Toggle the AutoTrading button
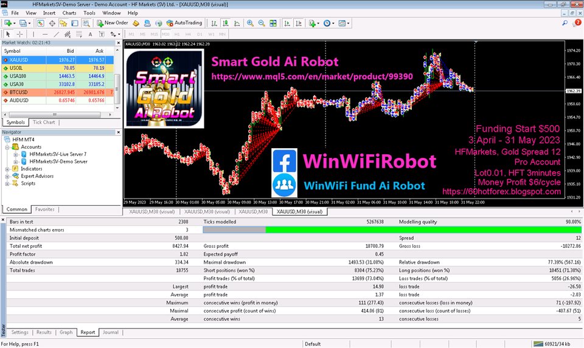Screen dimensions: 584x348 click(x=184, y=23)
